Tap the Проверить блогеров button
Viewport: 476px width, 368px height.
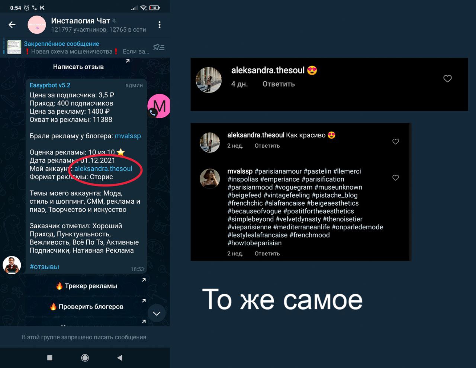coord(86,307)
